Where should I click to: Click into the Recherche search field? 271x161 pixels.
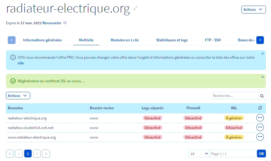[235, 96]
